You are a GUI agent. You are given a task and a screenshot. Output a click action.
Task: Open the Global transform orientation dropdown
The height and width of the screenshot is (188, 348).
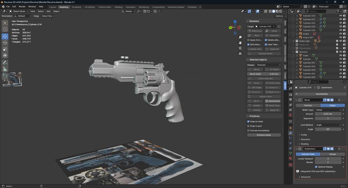tap(128, 11)
